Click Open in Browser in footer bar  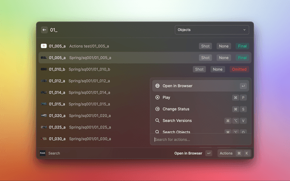click(x=188, y=153)
